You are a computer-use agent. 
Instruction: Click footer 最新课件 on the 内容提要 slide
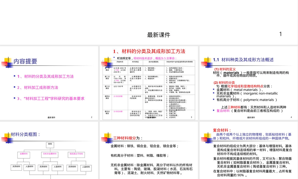[51, 118]
